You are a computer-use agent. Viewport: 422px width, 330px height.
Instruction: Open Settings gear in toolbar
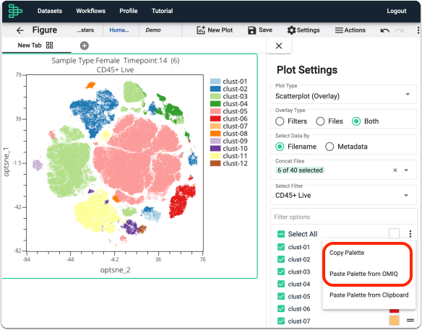point(303,30)
